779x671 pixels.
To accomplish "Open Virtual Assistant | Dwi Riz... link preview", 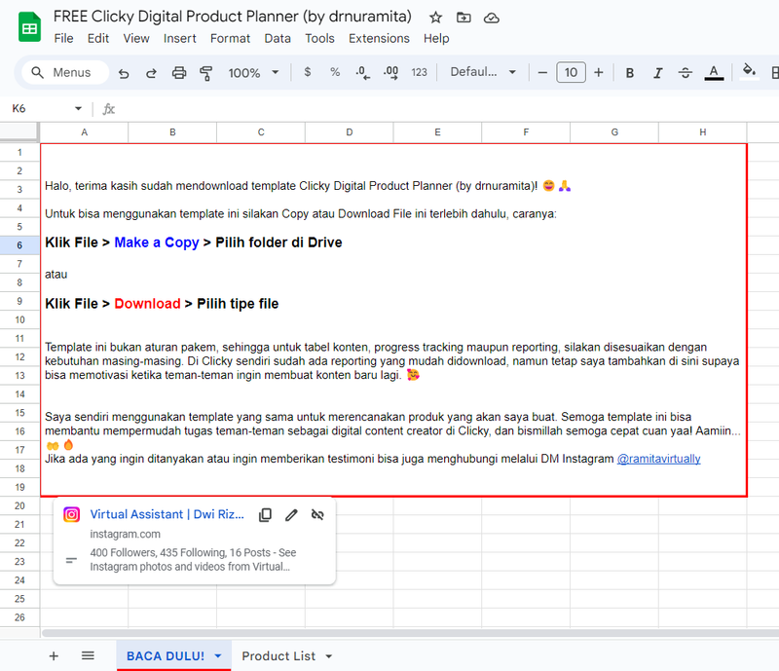I will 167,514.
